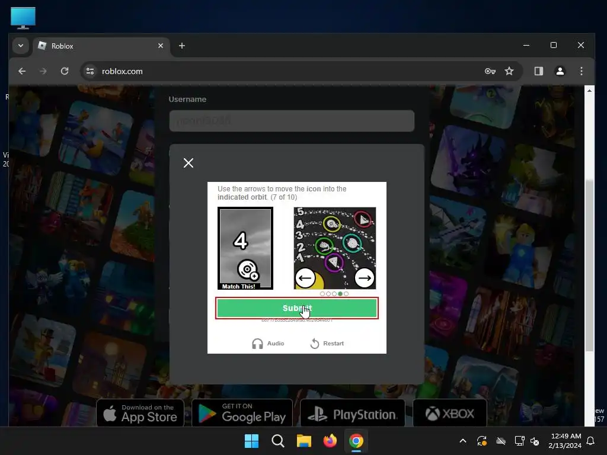
Task: Switch to the Audio challenge
Action: [x=268, y=343]
